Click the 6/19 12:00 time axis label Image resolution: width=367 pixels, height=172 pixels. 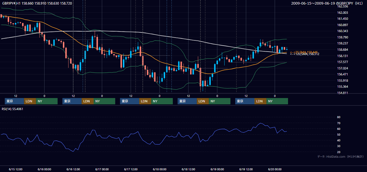coord(246,169)
